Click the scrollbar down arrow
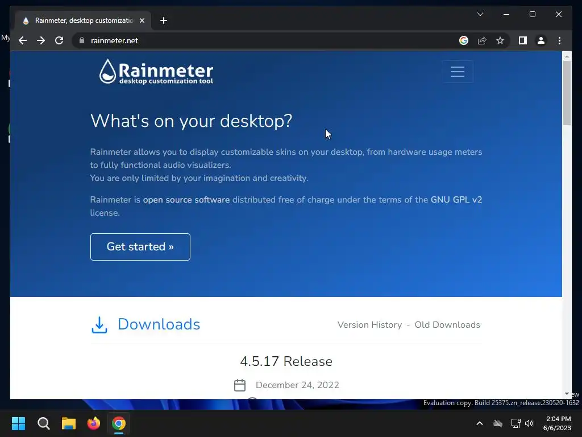582x437 pixels. tap(567, 394)
